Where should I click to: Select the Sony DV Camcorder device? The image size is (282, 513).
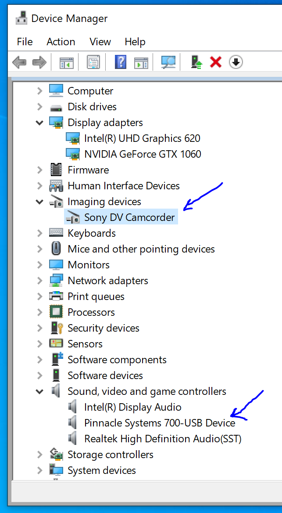click(x=129, y=217)
